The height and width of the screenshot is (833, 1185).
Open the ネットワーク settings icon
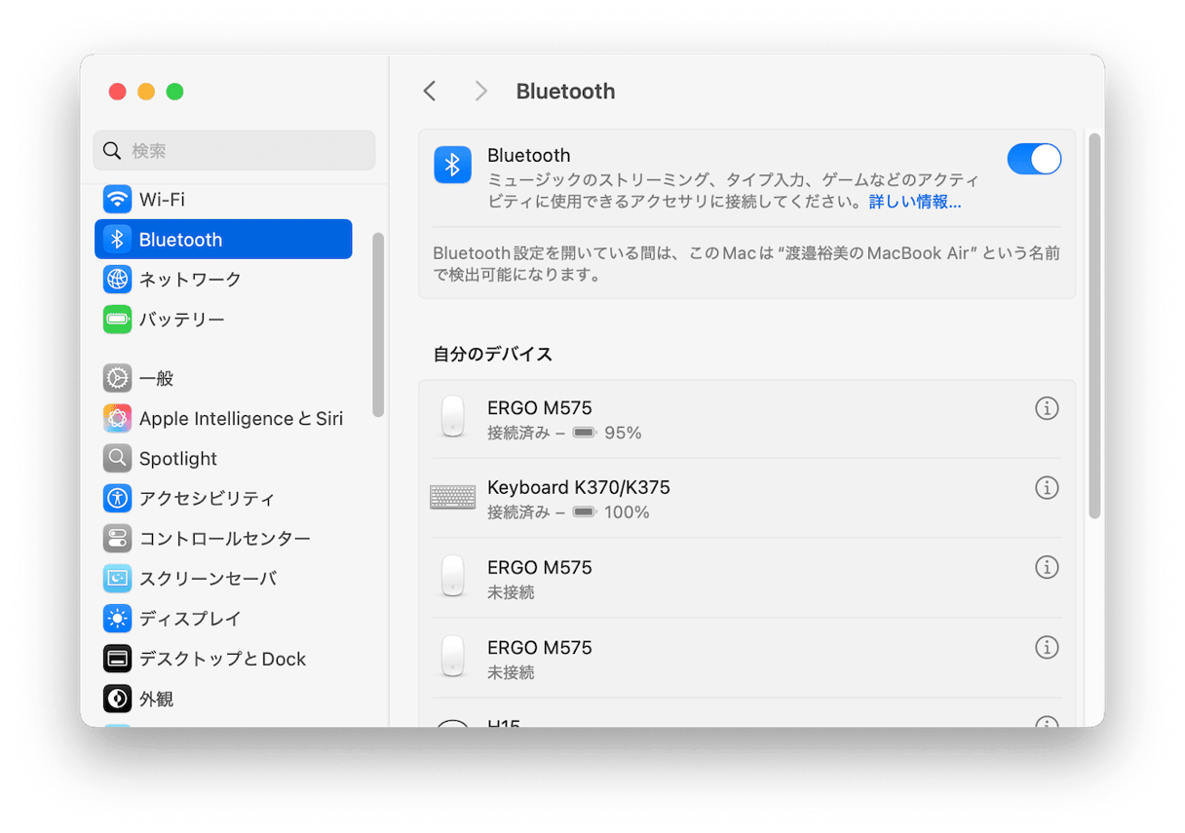click(x=117, y=279)
